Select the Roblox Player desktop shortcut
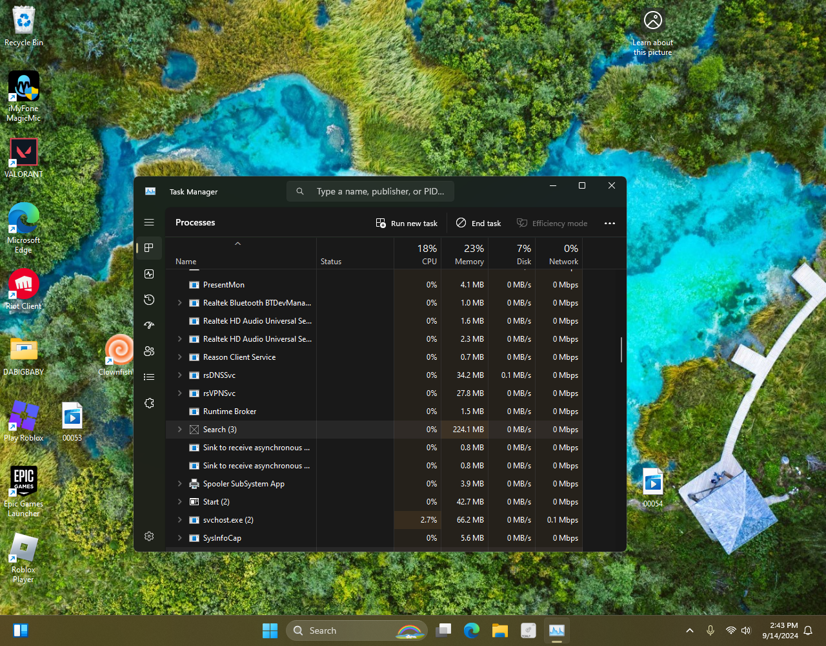The width and height of the screenshot is (826, 646). [24, 558]
